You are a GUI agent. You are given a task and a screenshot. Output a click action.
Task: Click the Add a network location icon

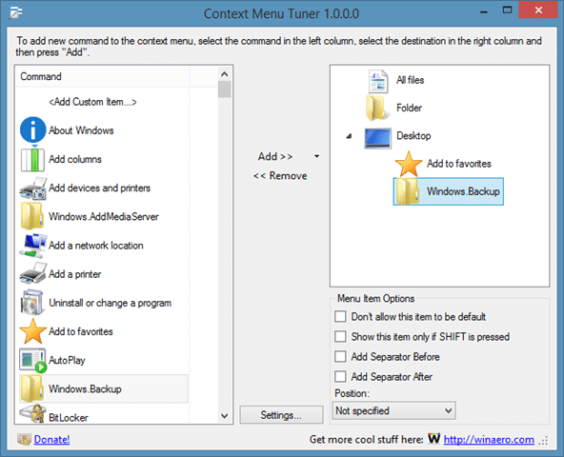(x=32, y=246)
